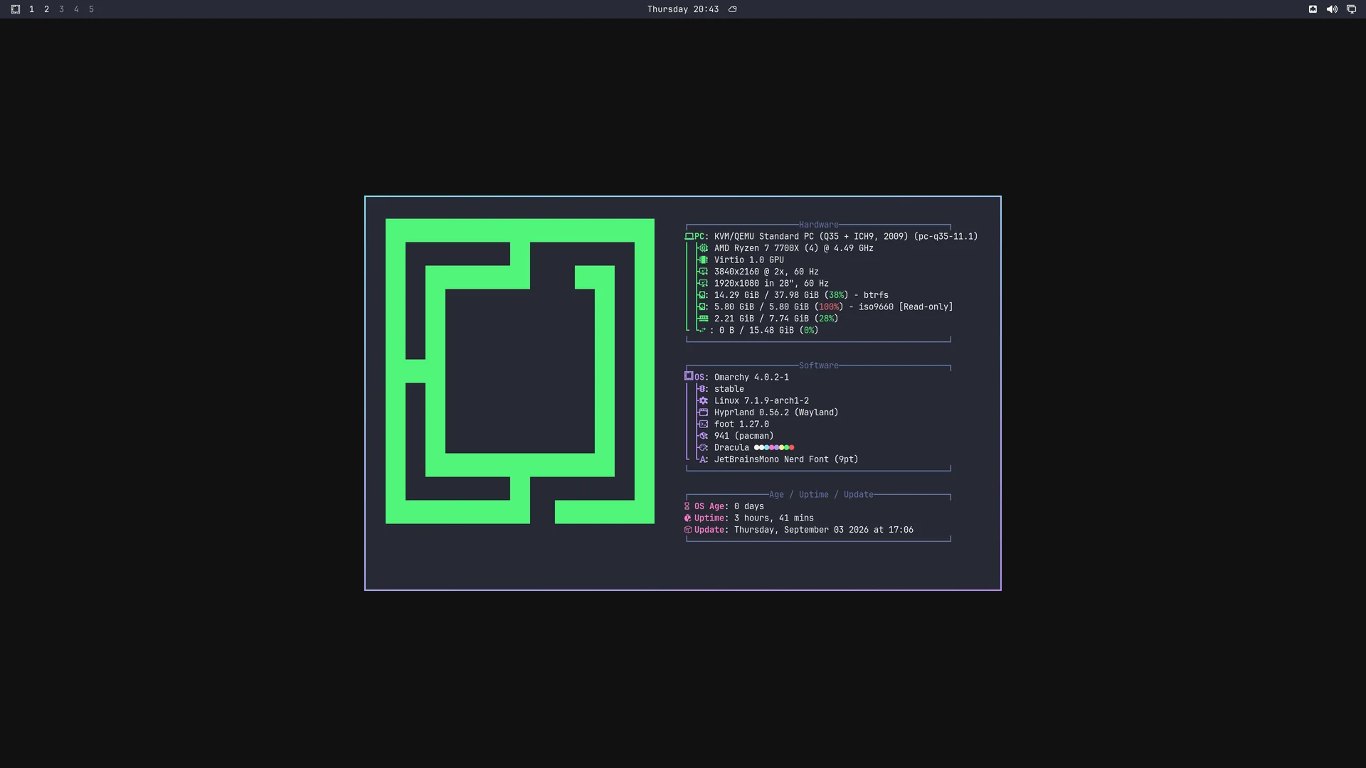Click the palette icon next to Dracula
The width and height of the screenshot is (1366, 768).
(703, 447)
